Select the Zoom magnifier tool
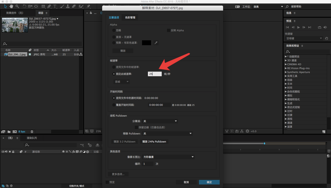This screenshot has width=331, height=188. (x=17, y=7)
